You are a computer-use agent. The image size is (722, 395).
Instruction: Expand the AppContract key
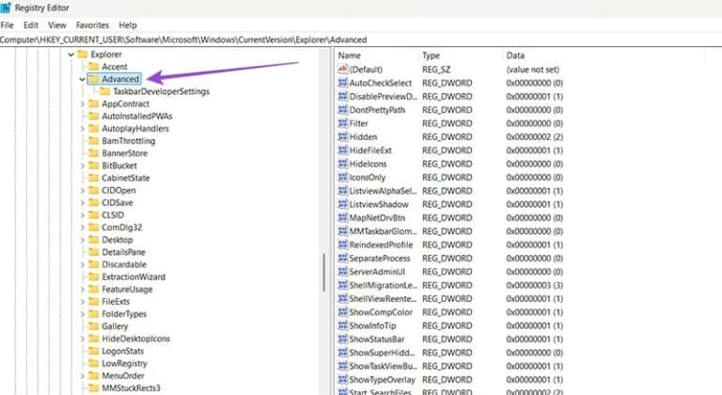click(83, 104)
